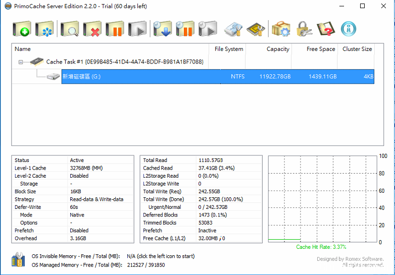The height and width of the screenshot is (275, 395).
Task: Open Level-2 Storage management icon
Action: pos(233,29)
